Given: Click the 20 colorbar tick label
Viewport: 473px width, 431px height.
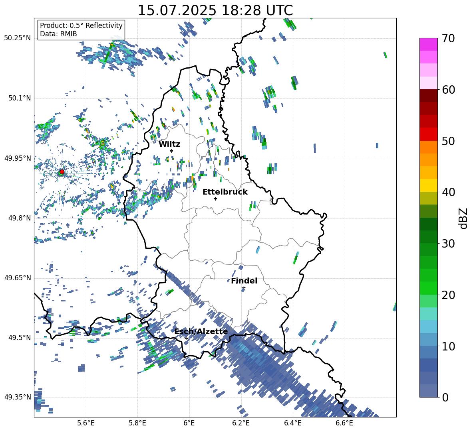Looking at the screenshot, I should [x=448, y=295].
